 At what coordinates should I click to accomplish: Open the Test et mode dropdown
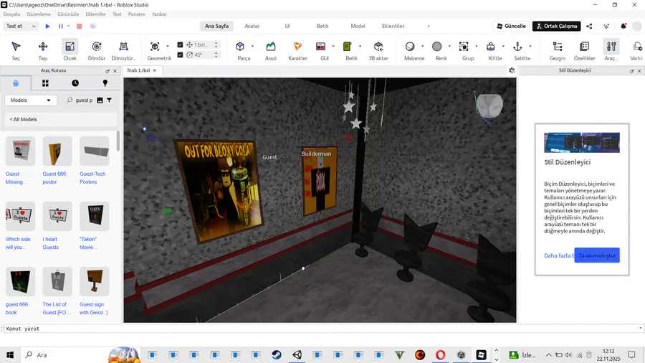(21, 26)
